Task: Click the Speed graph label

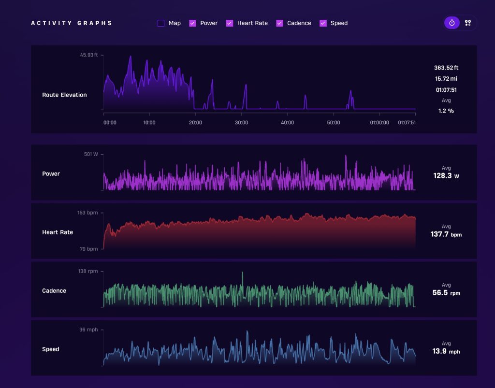Action: [50, 349]
